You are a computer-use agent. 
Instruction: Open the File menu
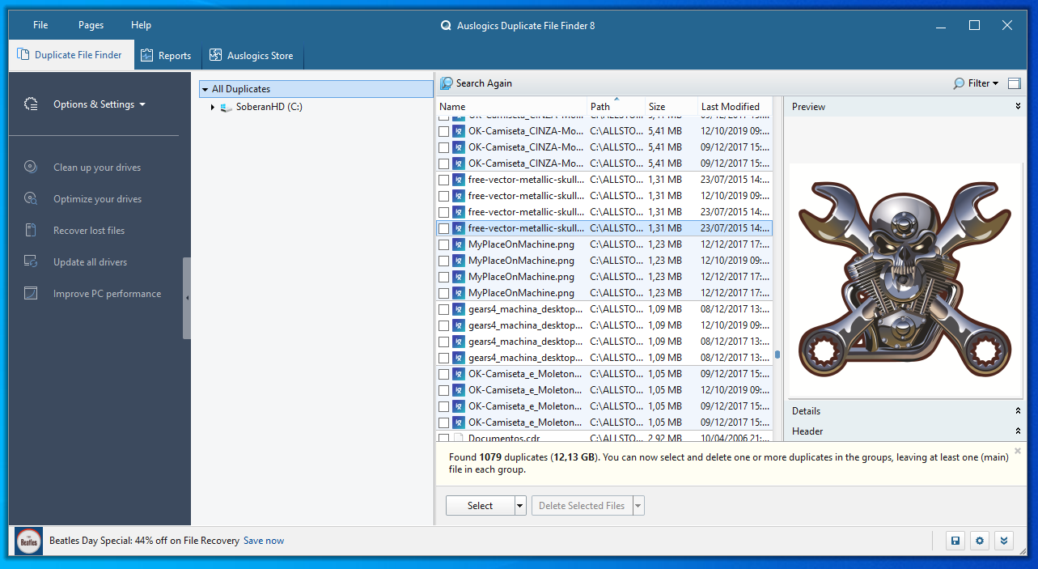(40, 25)
